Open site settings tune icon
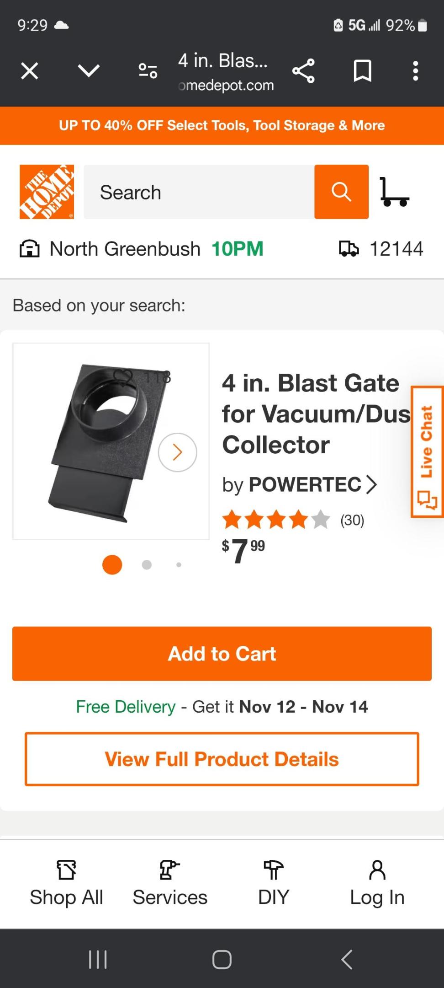This screenshot has width=444, height=988. (x=148, y=71)
